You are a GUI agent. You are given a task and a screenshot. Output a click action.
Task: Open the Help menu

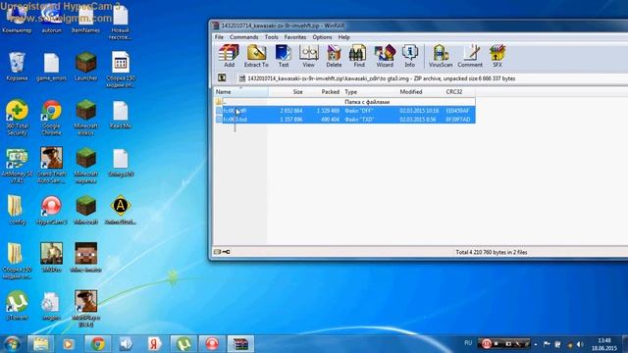click(x=343, y=37)
